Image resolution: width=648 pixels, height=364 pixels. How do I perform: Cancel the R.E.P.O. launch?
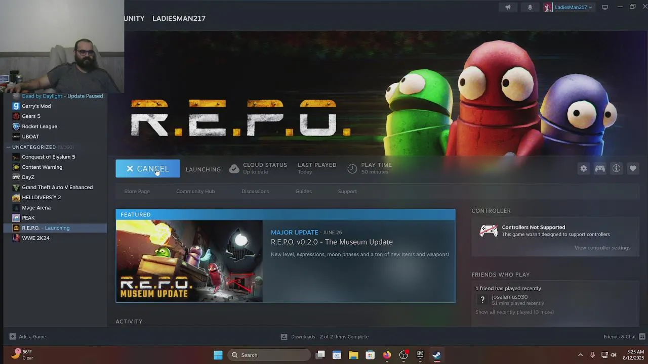(148, 169)
